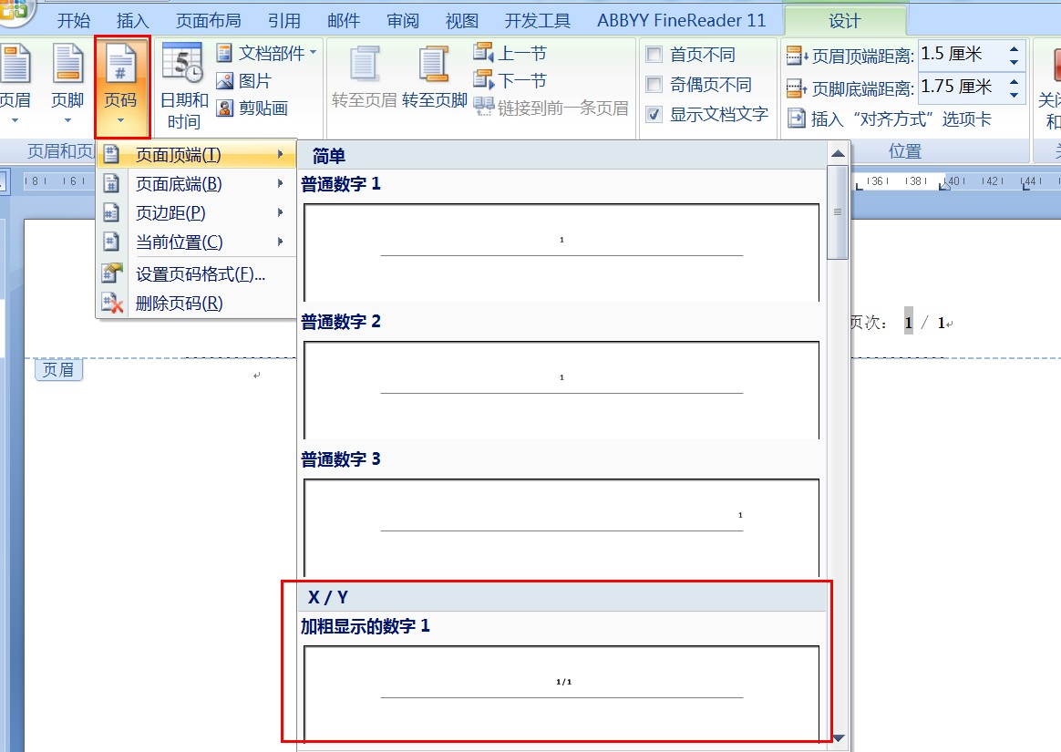Viewport: 1061px width, 752px height.
Task: Enable 首页不同 checkbox
Action: coord(654,55)
